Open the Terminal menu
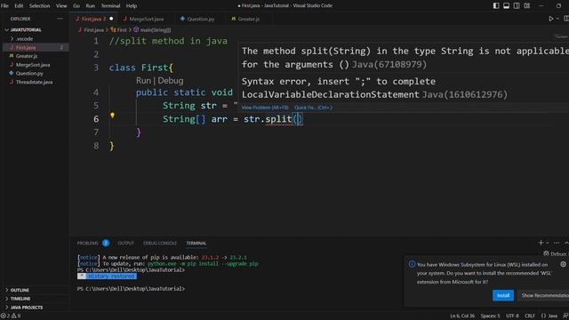Image resolution: width=569 pixels, height=320 pixels. (110, 6)
